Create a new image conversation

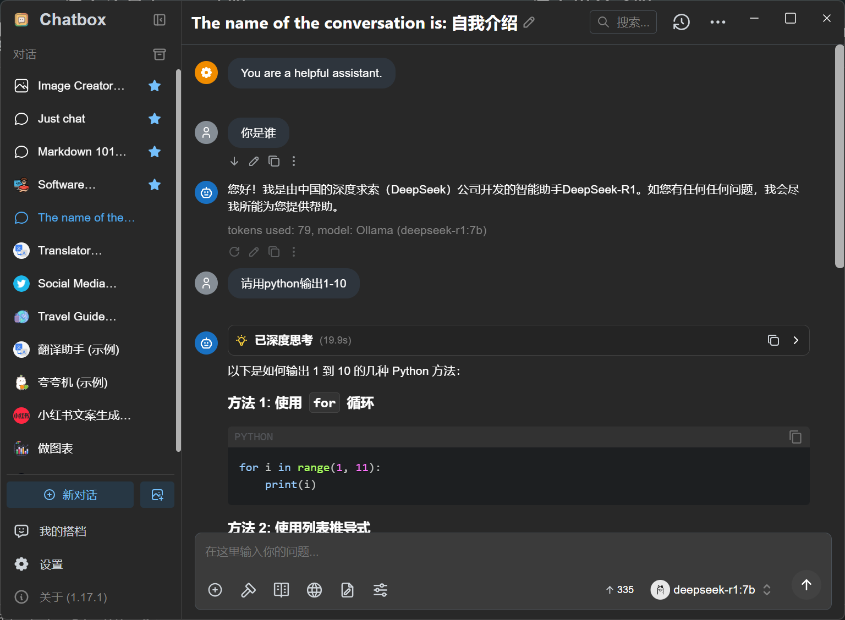point(157,495)
